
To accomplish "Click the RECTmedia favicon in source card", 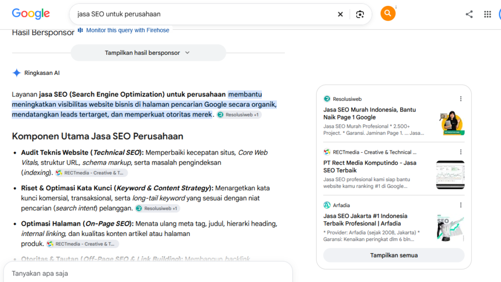I will tap(327, 152).
